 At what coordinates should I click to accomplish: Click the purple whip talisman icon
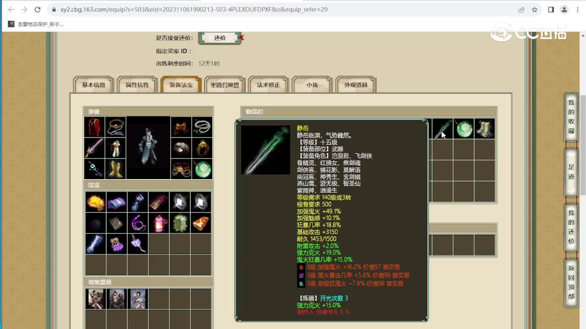click(138, 223)
